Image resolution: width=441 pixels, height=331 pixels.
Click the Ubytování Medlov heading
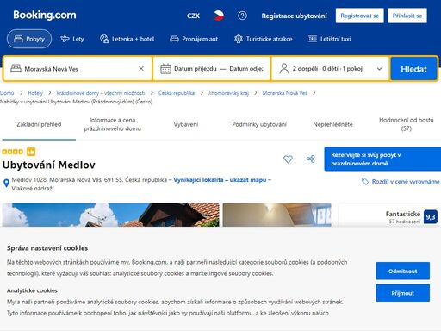point(49,165)
